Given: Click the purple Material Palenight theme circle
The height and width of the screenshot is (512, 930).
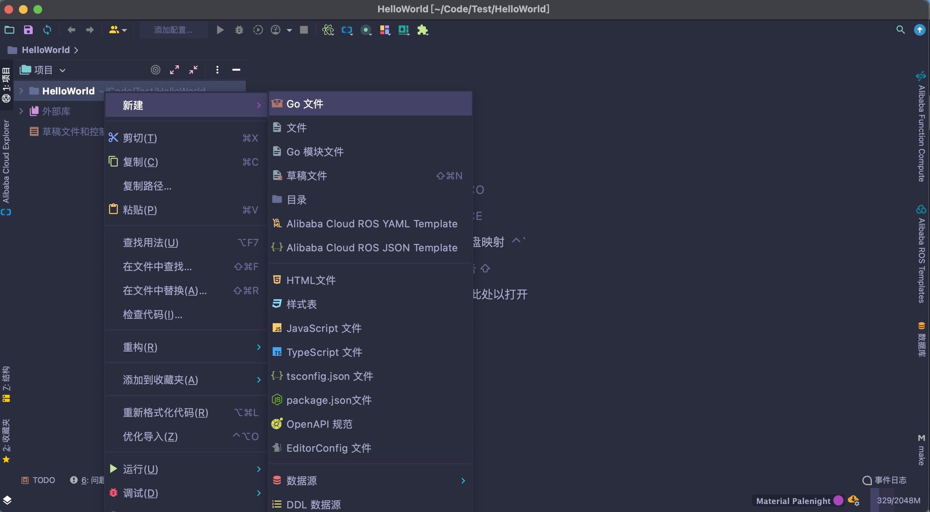Looking at the screenshot, I should [x=838, y=500].
